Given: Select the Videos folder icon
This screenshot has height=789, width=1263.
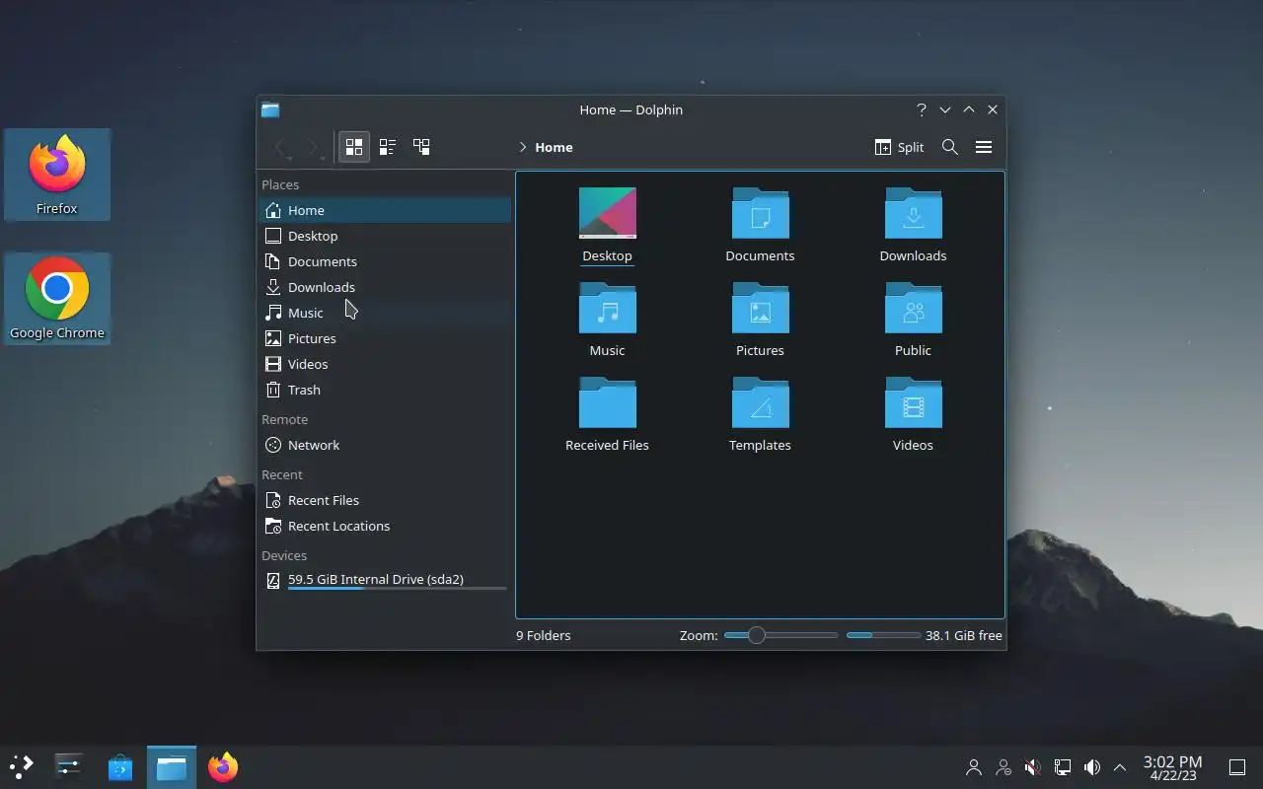Looking at the screenshot, I should (913, 415).
